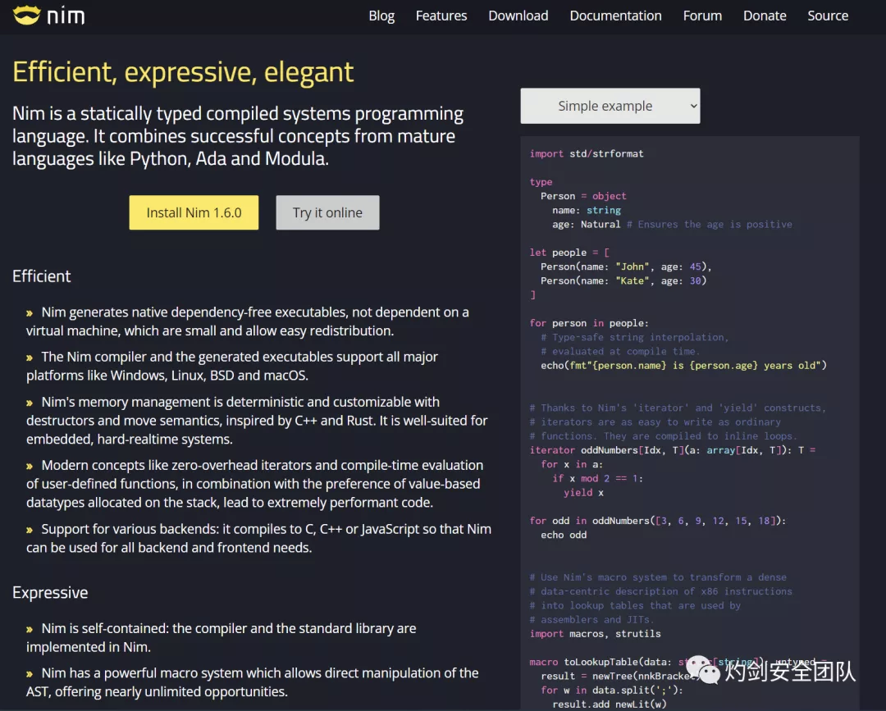
Task: Click the 'Efficient' section heading
Action: click(x=42, y=276)
